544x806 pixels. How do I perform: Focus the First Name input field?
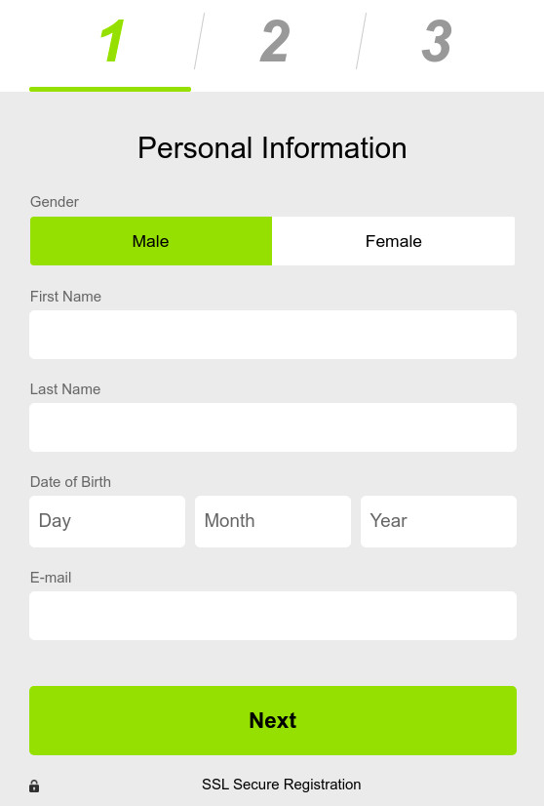(x=273, y=335)
